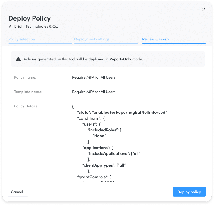Click the "state" line in policy JSON
Image resolution: width=214 pixels, height=205 pixels.
coord(122,112)
